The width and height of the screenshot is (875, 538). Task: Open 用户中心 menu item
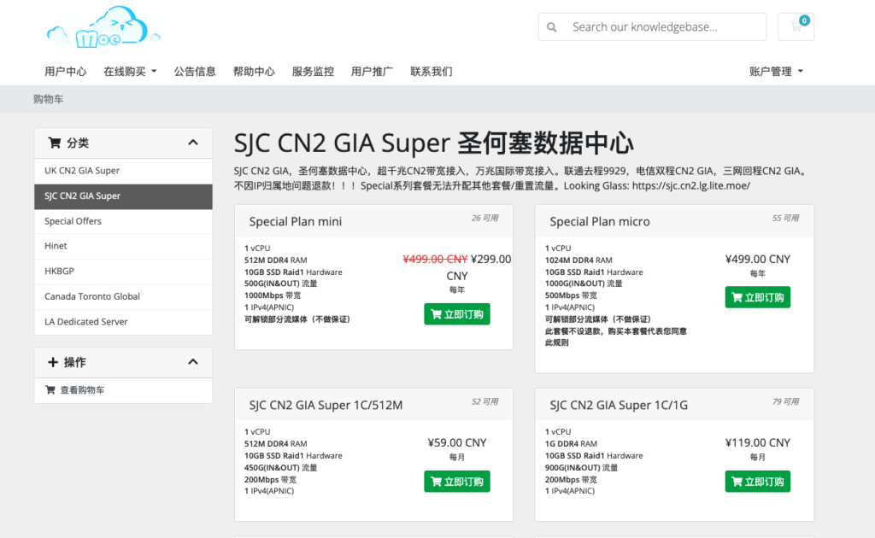click(65, 72)
